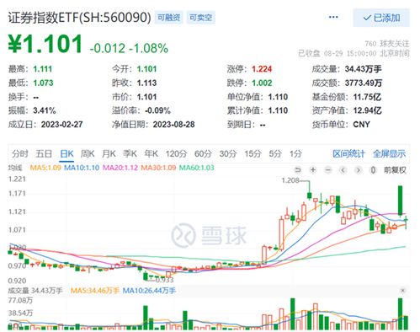Click the 760 球友关注 followers text
The image size is (420, 332).
[387, 44]
